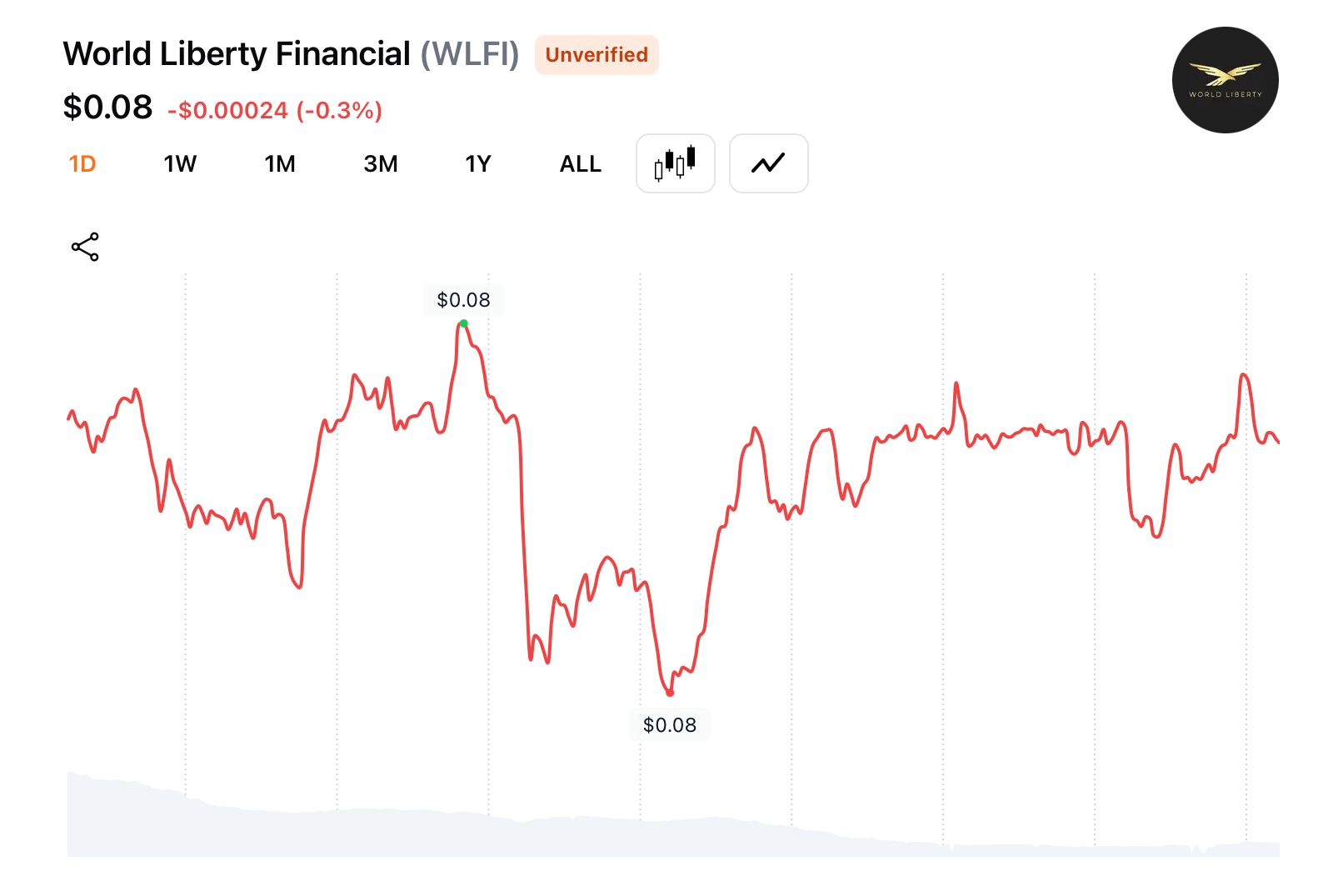Click the current $0.08 price
The height and width of the screenshot is (892, 1343).
point(107,108)
